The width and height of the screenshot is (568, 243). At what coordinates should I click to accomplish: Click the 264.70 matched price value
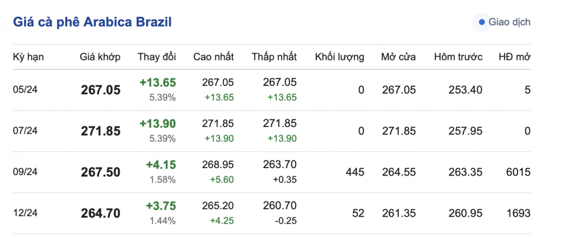tap(100, 213)
